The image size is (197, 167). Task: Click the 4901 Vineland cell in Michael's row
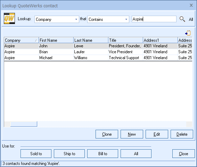160,58
